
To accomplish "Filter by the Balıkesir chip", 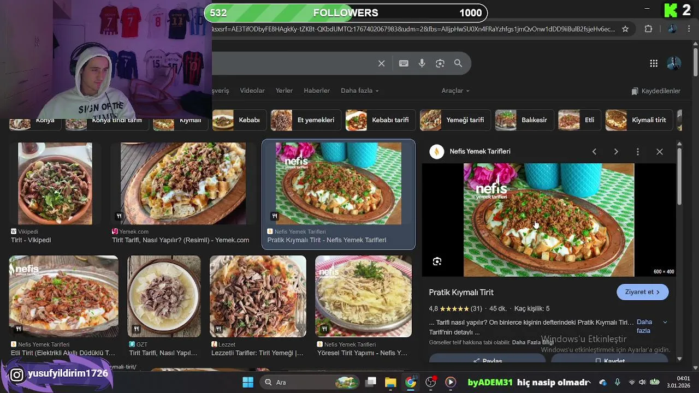I will pos(524,120).
